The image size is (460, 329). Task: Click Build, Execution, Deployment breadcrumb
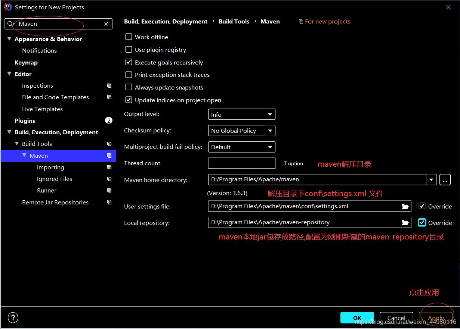pos(166,22)
